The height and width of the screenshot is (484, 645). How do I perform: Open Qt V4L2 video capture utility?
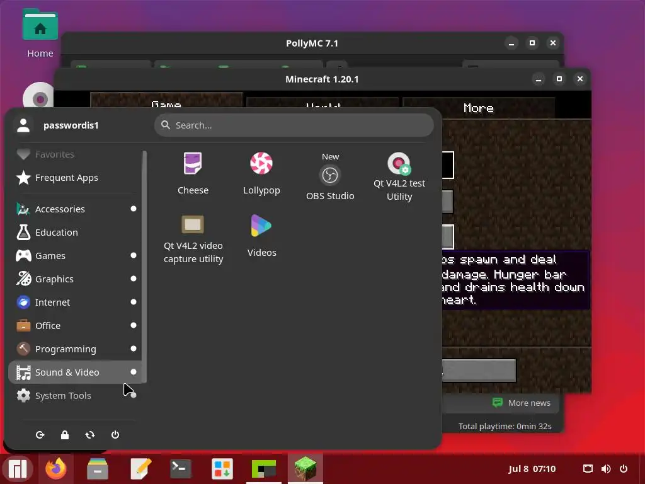coord(193,239)
